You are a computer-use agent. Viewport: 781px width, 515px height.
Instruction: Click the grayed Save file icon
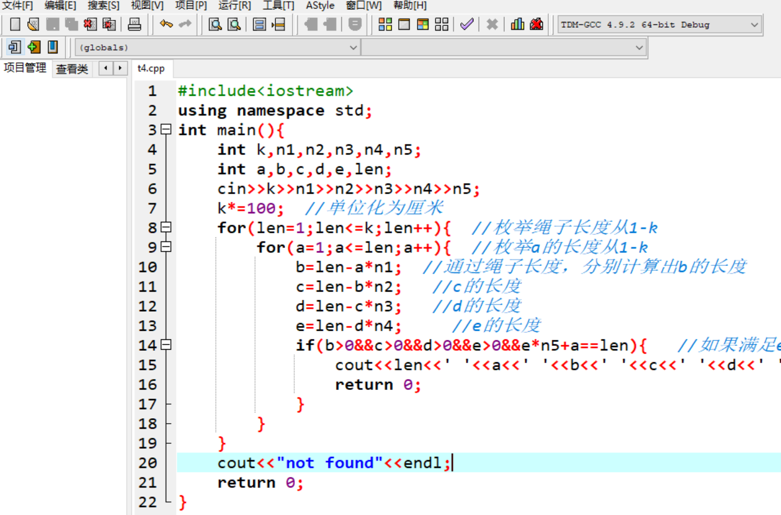coord(52,24)
